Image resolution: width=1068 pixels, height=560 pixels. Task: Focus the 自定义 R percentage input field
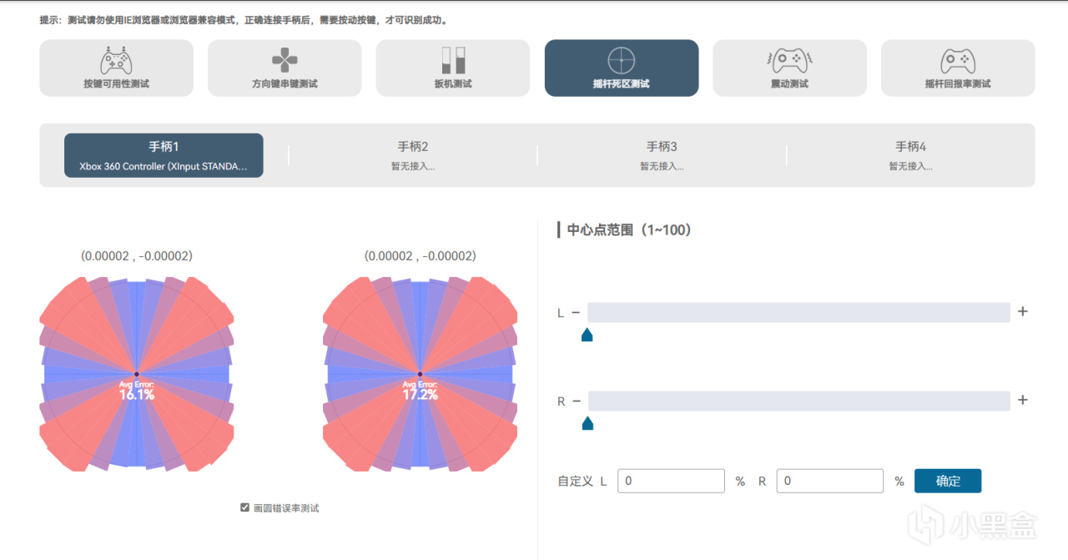tap(829, 481)
